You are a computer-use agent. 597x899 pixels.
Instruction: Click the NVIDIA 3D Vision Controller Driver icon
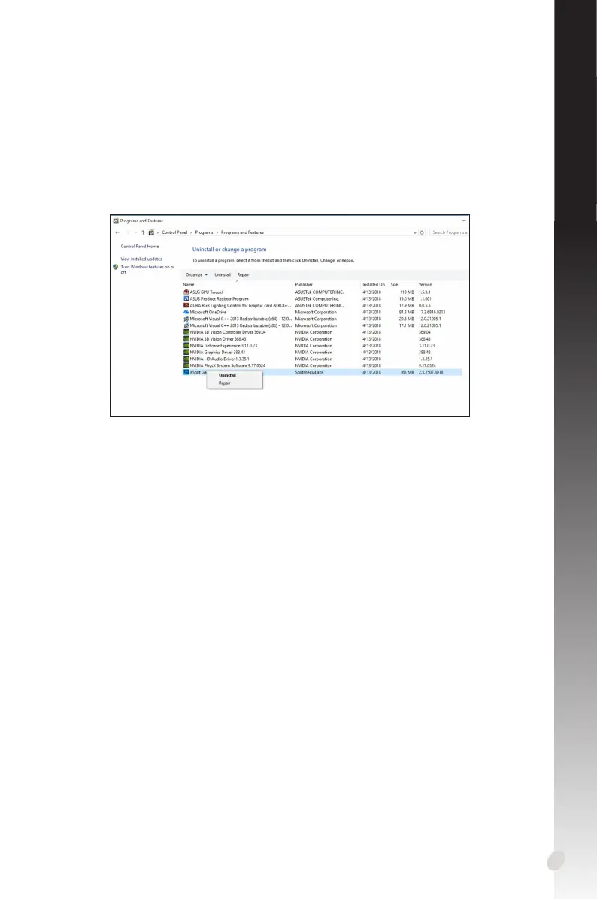(186, 332)
